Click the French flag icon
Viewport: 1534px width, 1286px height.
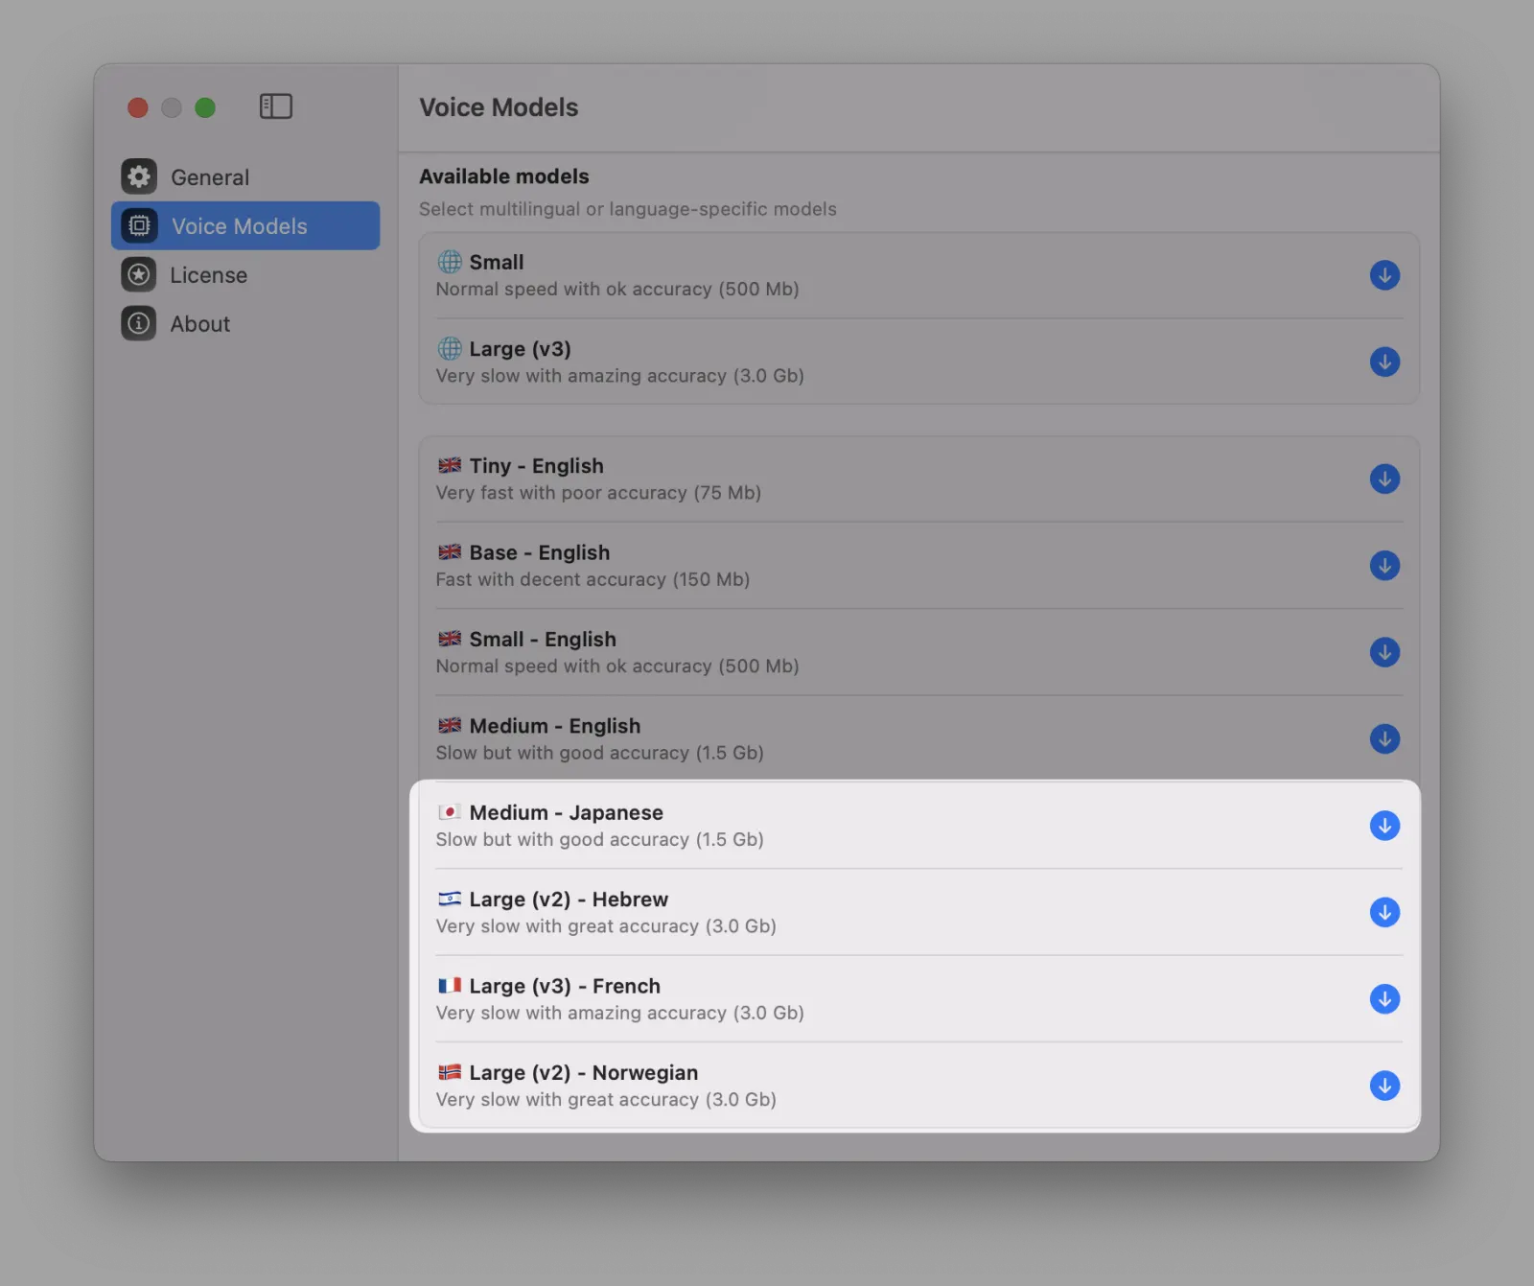(x=450, y=985)
